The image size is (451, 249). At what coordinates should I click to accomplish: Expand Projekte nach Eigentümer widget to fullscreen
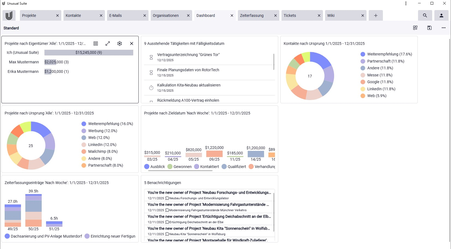coord(108,43)
